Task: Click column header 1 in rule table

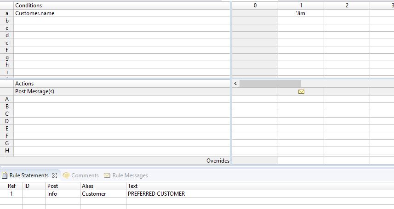Action: tap(301, 5)
